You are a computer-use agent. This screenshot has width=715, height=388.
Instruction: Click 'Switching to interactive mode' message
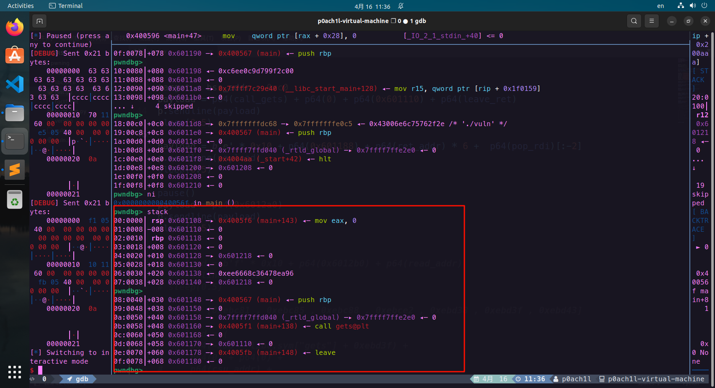click(x=70, y=357)
